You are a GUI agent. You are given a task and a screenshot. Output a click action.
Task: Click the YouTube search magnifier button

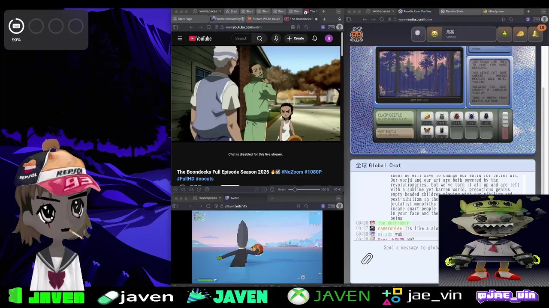tap(259, 38)
